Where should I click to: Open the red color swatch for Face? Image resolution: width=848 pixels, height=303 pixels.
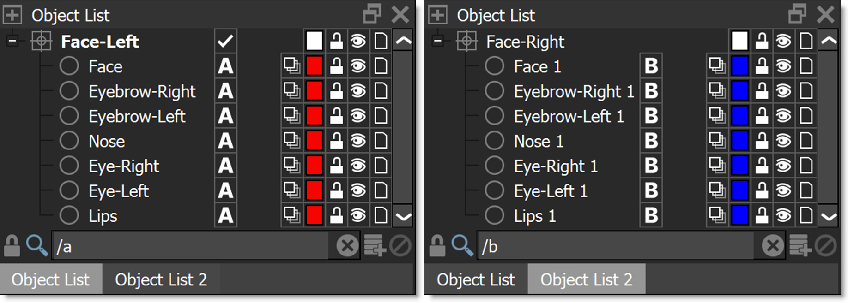tap(314, 66)
